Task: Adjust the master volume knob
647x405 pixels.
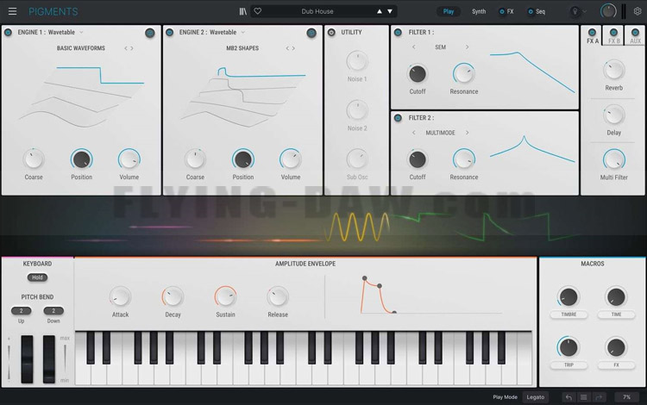Action: 608,11
